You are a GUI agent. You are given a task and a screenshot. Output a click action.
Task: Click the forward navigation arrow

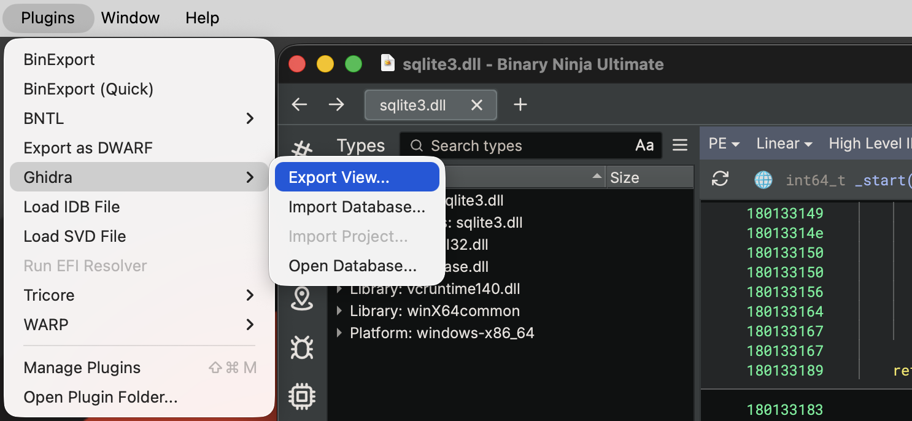point(336,104)
